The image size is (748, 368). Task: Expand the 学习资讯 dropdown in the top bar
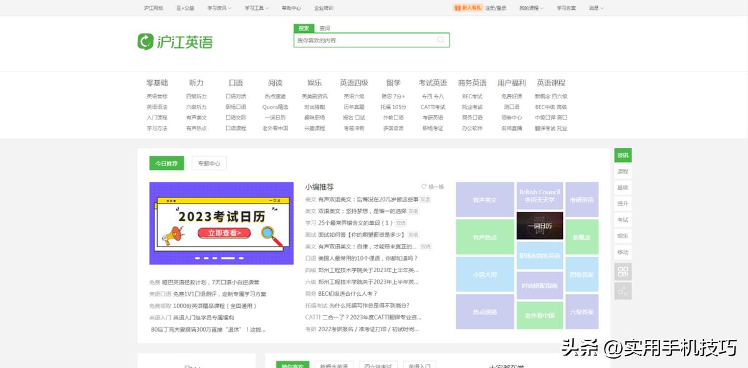click(218, 8)
